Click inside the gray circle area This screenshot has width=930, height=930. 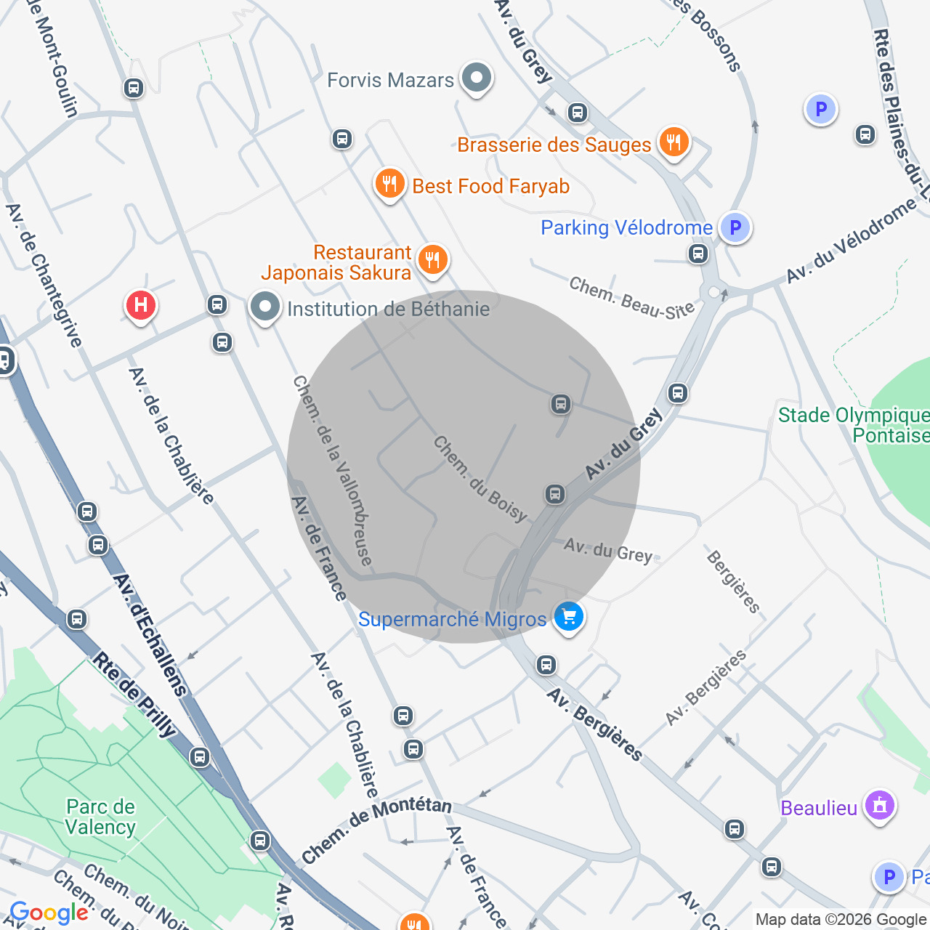tap(464, 466)
